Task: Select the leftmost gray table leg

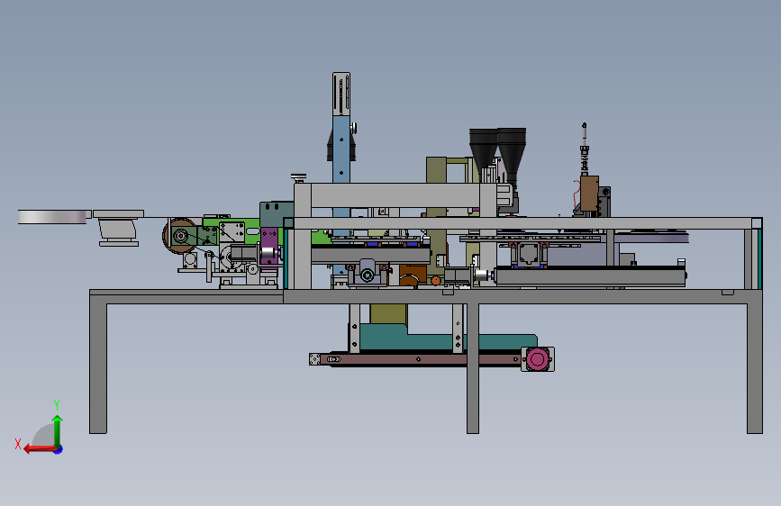Action: (x=98, y=367)
